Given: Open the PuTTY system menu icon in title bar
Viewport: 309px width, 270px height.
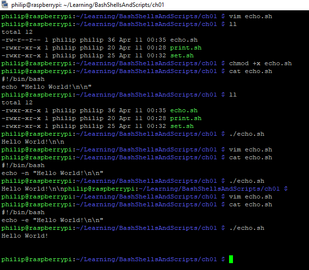Looking at the screenshot, I should coord(5,5).
